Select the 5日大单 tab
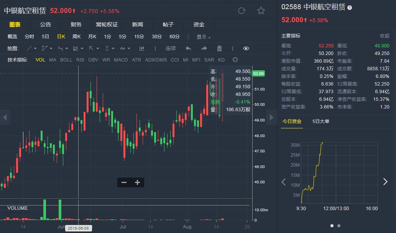The image size is (396, 233). (x=321, y=121)
